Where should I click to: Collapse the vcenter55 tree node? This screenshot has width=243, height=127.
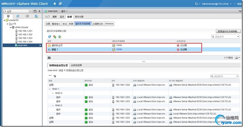(x=4, y=20)
